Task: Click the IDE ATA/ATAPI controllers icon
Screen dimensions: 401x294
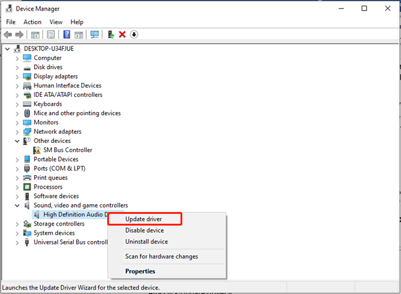Action: pyautogui.click(x=27, y=95)
